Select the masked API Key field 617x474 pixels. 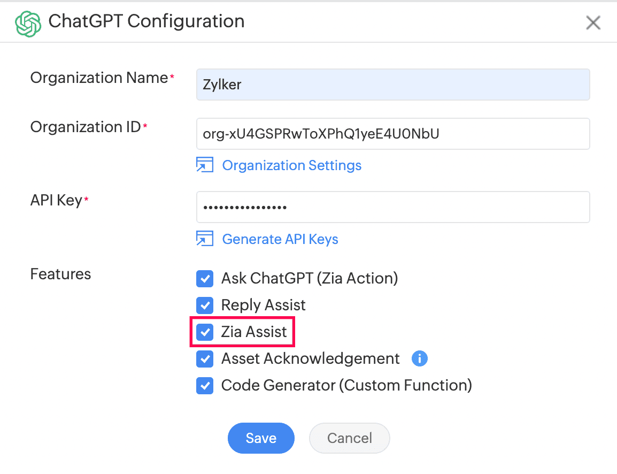click(x=393, y=207)
